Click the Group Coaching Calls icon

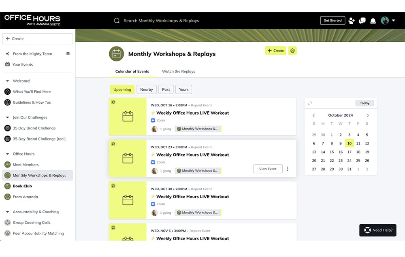(x=7, y=223)
